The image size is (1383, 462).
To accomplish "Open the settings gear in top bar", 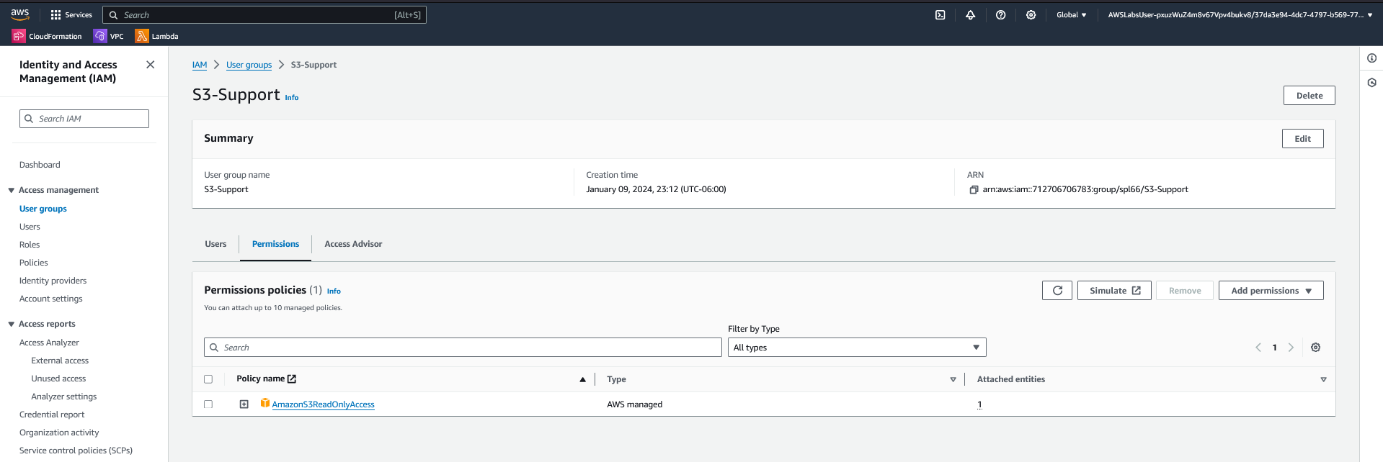I will coord(1031,14).
